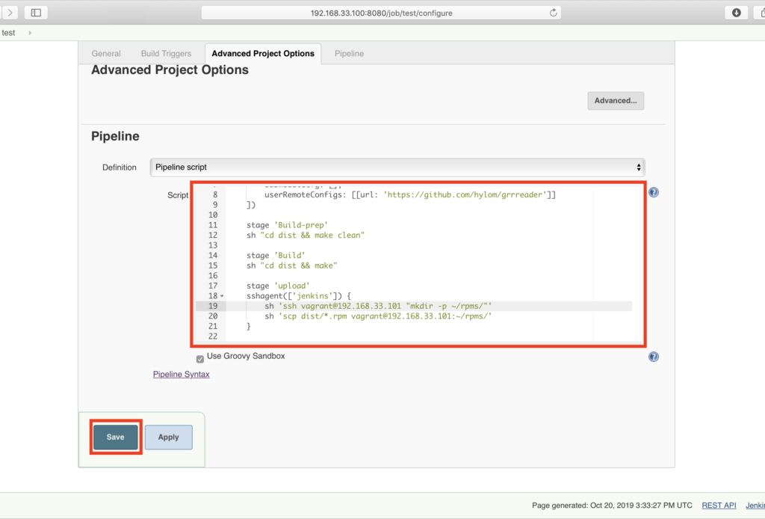
Task: Click the test breadcrumb link
Action: (x=8, y=33)
